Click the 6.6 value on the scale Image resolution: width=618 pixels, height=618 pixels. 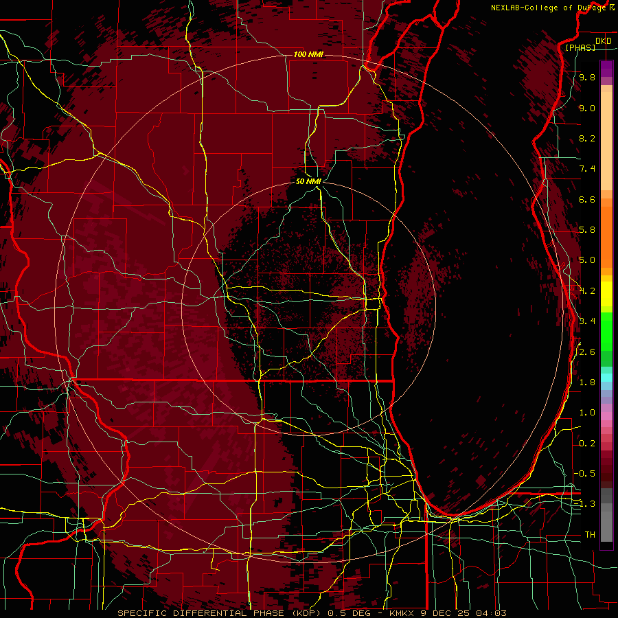(587, 199)
